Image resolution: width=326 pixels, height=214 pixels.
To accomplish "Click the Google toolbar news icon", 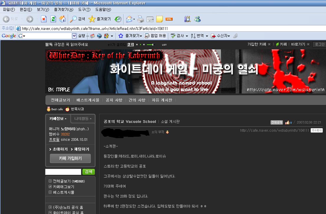I will click(92, 36).
